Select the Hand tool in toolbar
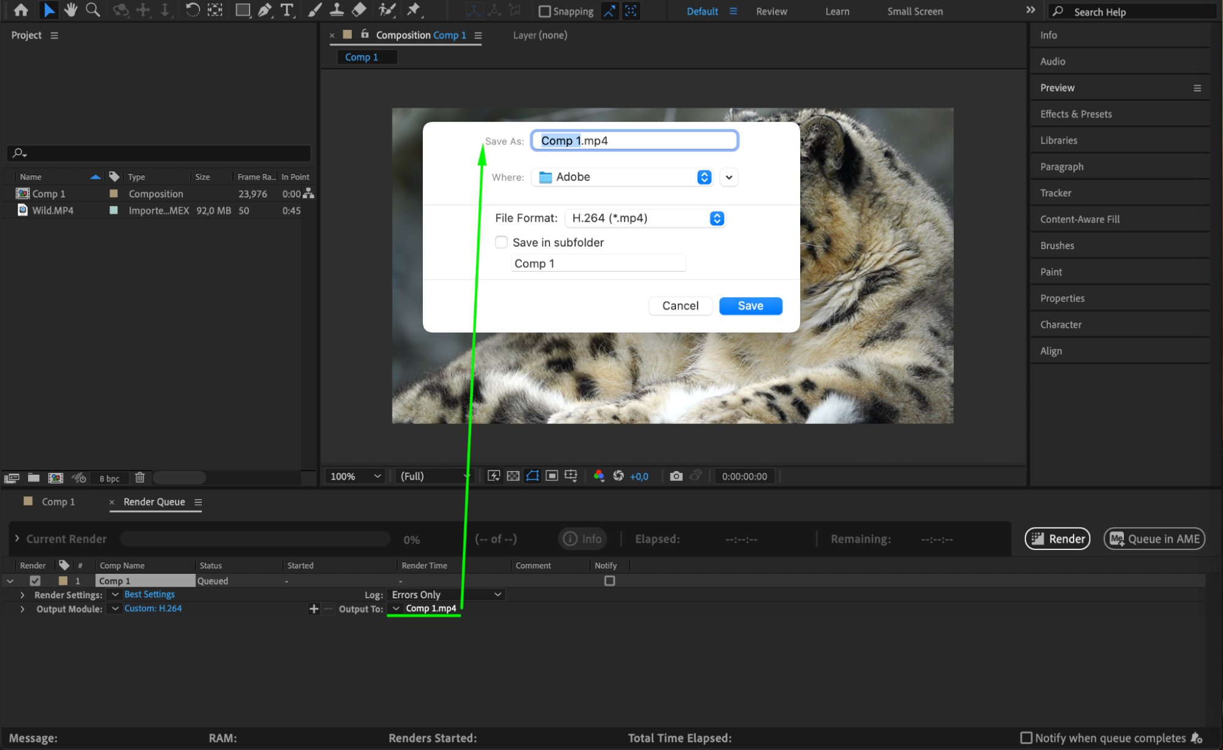The image size is (1223, 750). point(71,10)
